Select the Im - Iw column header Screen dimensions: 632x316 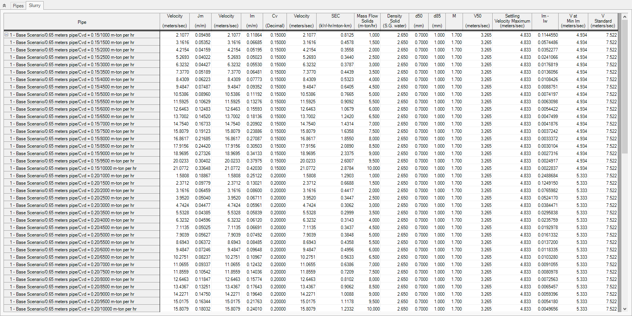point(545,21)
